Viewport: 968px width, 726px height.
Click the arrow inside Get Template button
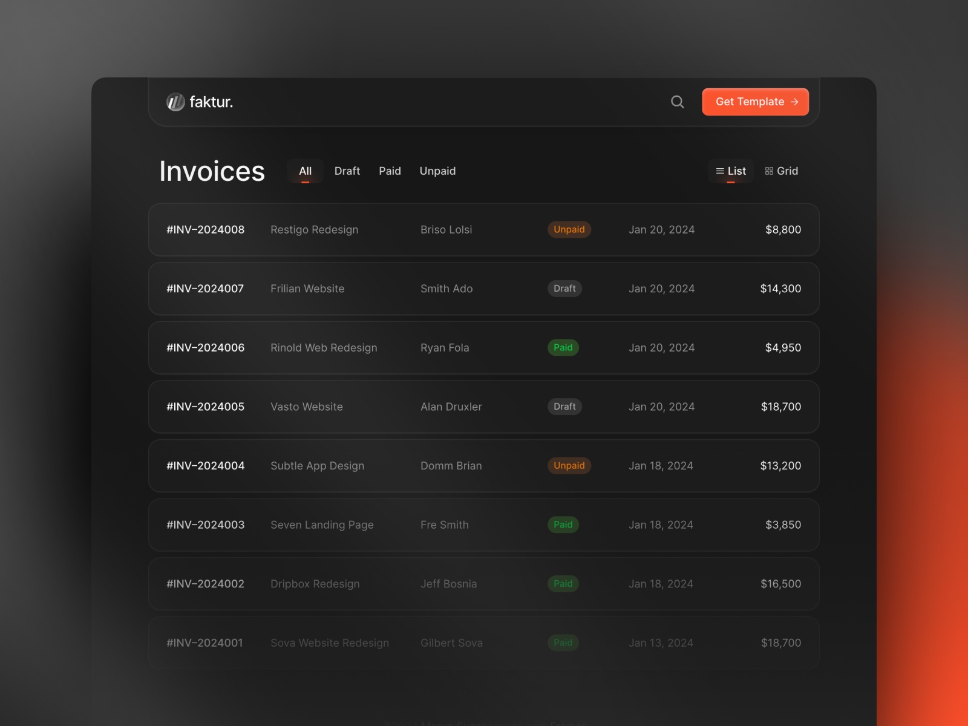(794, 102)
